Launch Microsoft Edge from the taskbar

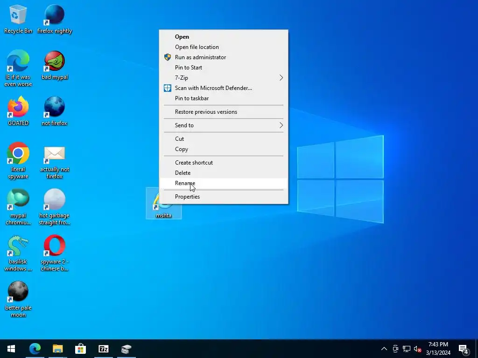tap(35, 349)
